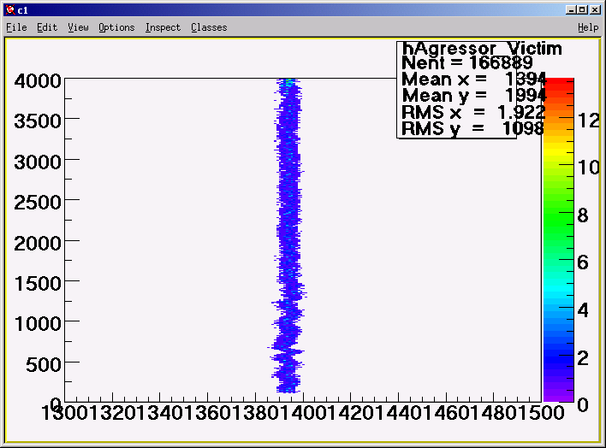Click the 500 label on the y axis
The height and width of the screenshot is (448, 606).
pyautogui.click(x=44, y=364)
